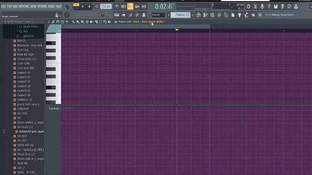Click the stamp icon in second toolbar row
Screen dimensions: 312x175
144,15
